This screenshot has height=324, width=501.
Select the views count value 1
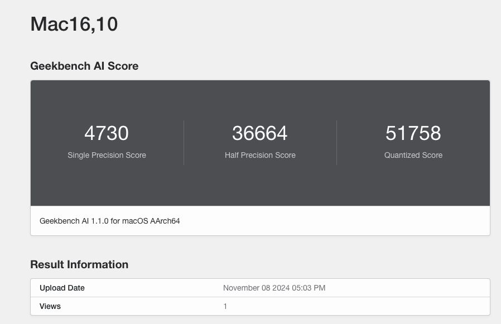225,306
